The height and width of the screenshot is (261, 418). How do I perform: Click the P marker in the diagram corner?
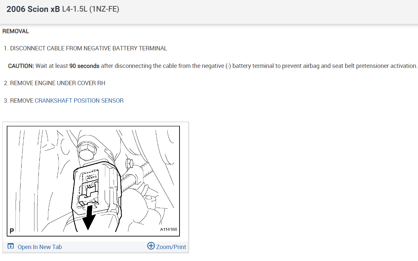coord(11,231)
